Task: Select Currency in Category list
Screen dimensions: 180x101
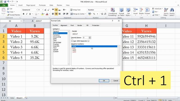Action: 56,35
